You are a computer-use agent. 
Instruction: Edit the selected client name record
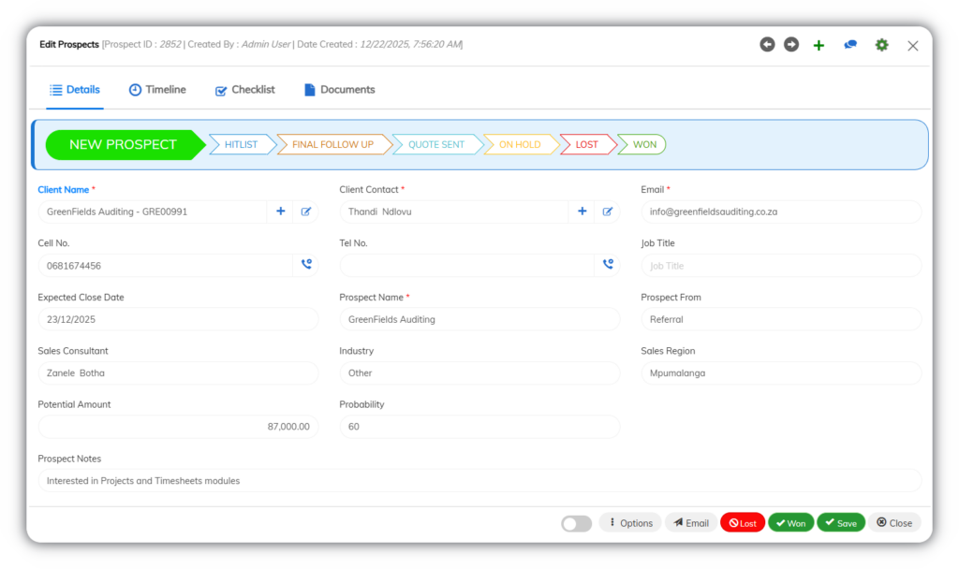[x=306, y=212]
